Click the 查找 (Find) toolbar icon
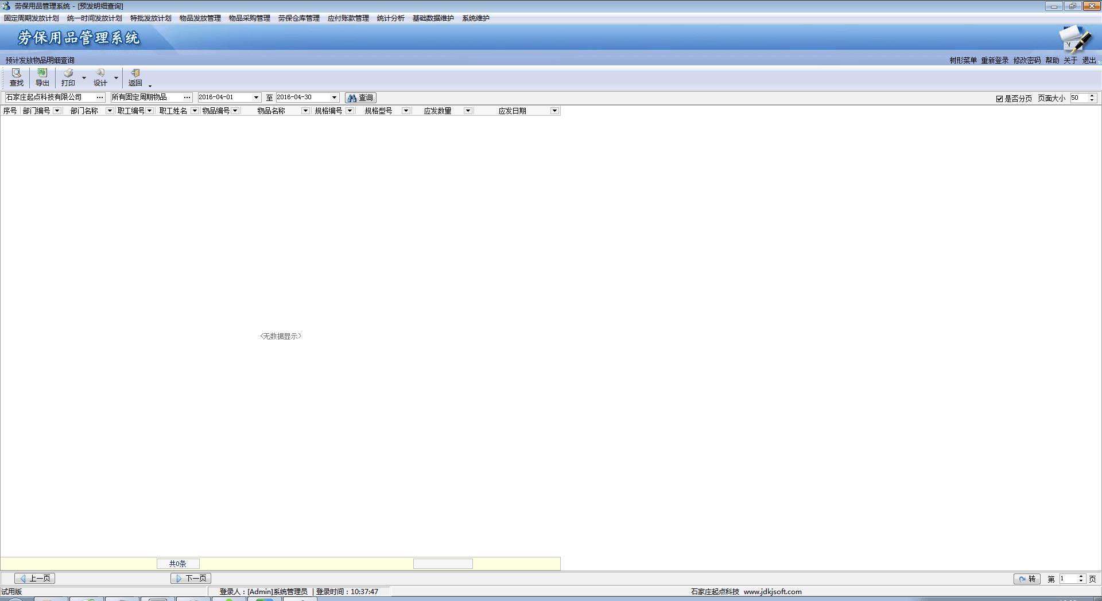This screenshot has width=1102, height=601. (x=17, y=77)
